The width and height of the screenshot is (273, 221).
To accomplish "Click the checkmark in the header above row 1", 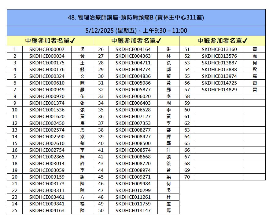I will (x=73, y=41).
